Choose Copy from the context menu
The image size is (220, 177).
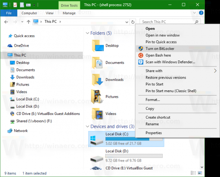(x=177, y=109)
